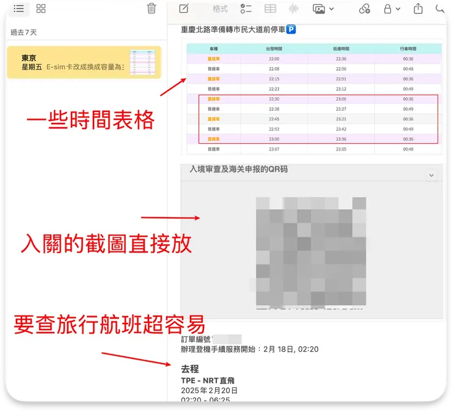Image resolution: width=452 pixels, height=411 pixels.
Task: Start audio recording with waveform icon
Action: coord(293,9)
